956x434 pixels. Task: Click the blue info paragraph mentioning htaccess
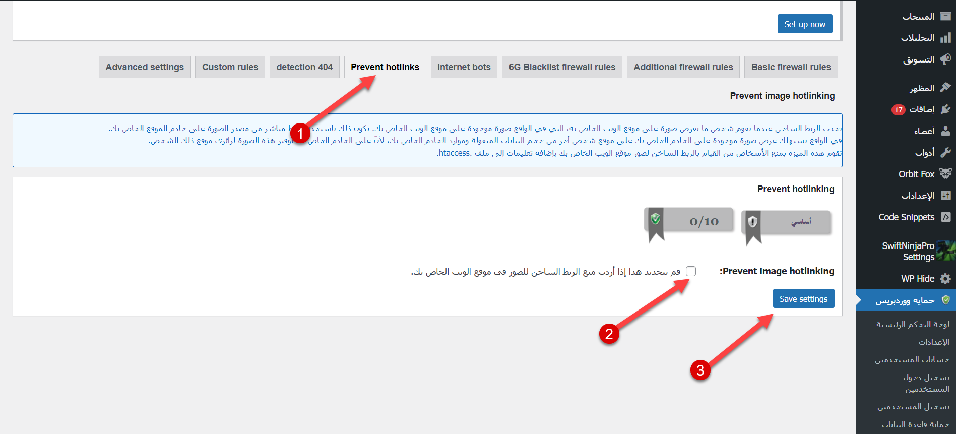427,141
